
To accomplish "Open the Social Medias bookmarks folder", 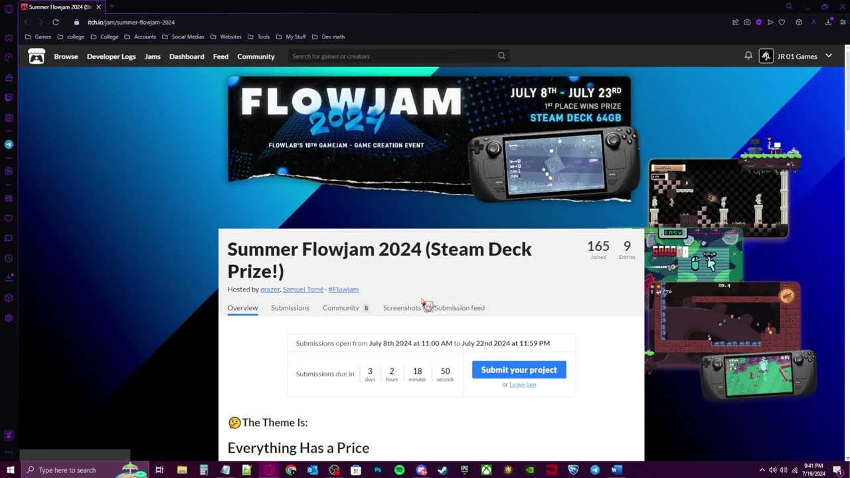I will pyautogui.click(x=183, y=37).
